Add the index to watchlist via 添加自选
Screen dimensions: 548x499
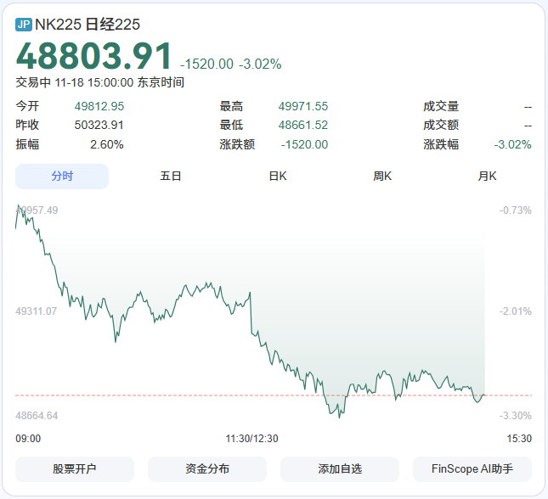(x=340, y=468)
